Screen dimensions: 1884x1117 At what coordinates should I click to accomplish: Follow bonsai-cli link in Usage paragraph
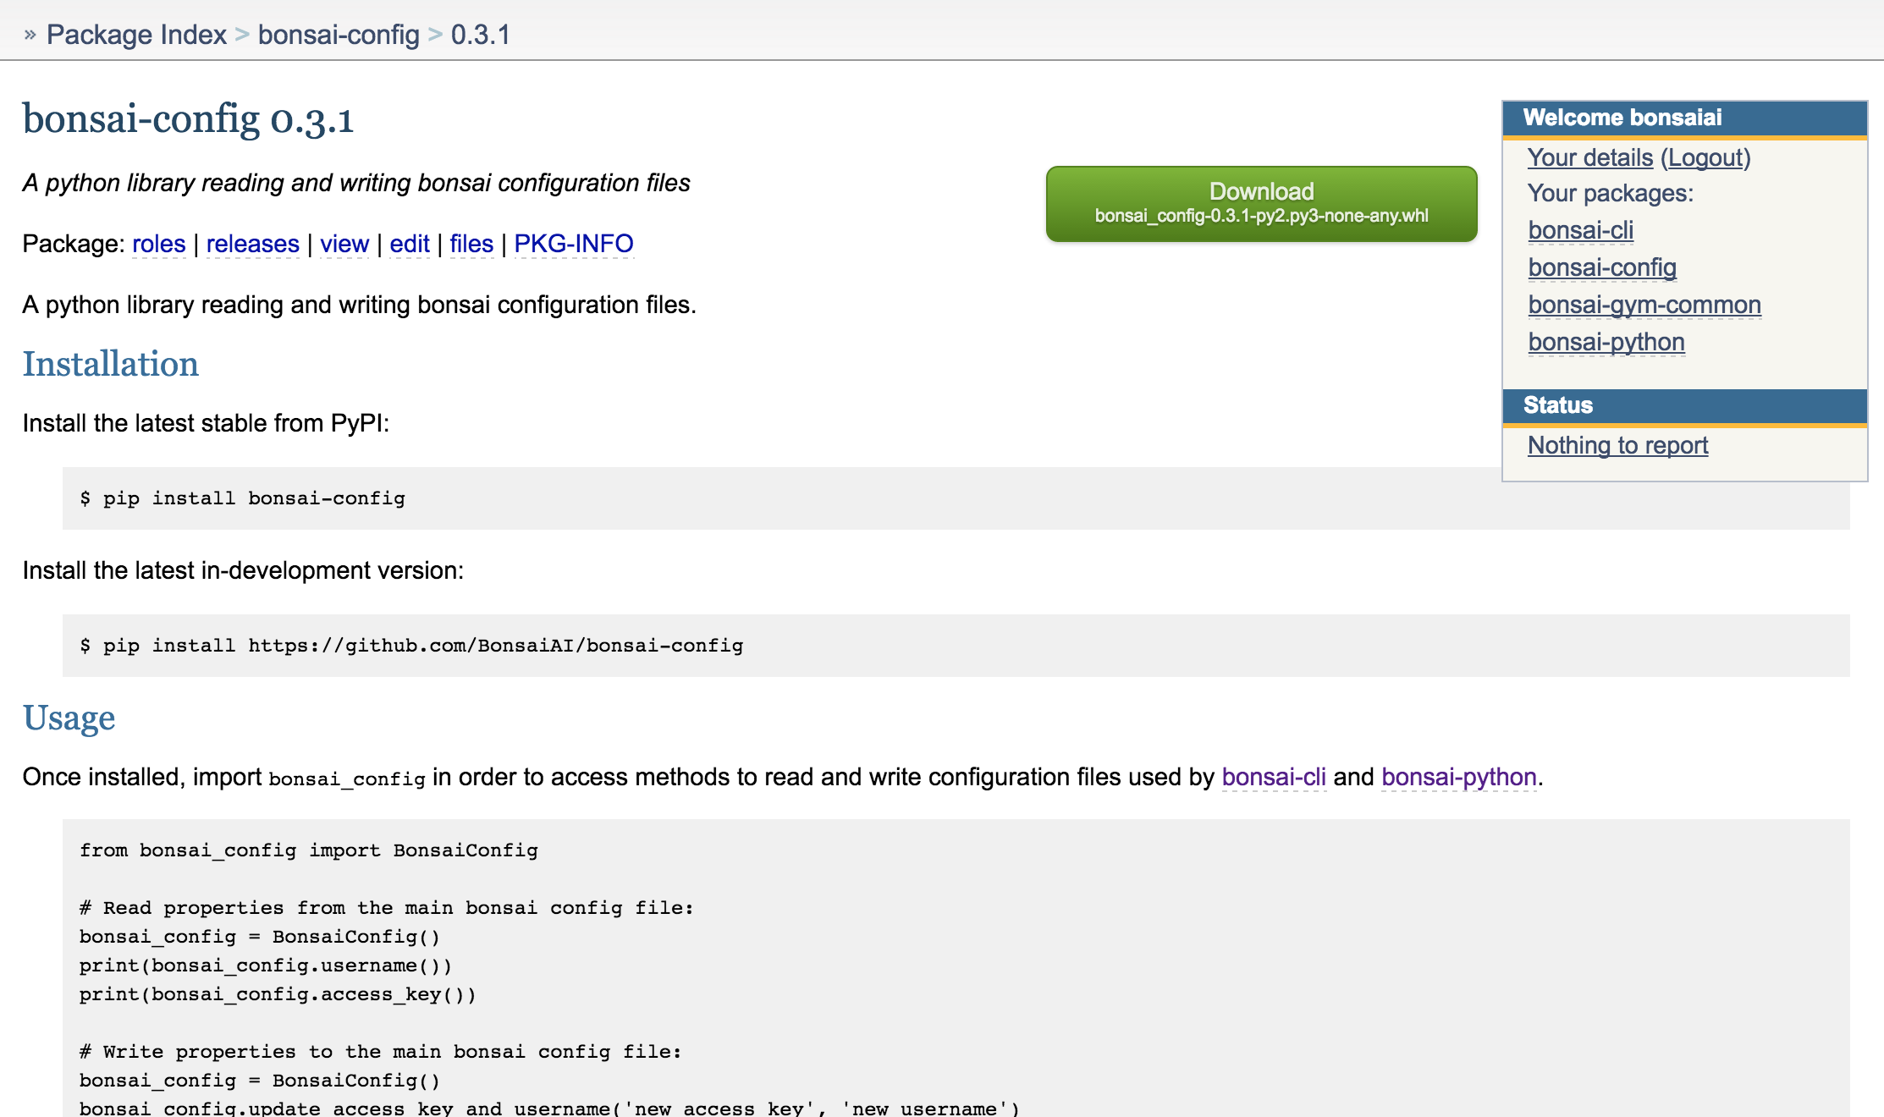tap(1274, 777)
